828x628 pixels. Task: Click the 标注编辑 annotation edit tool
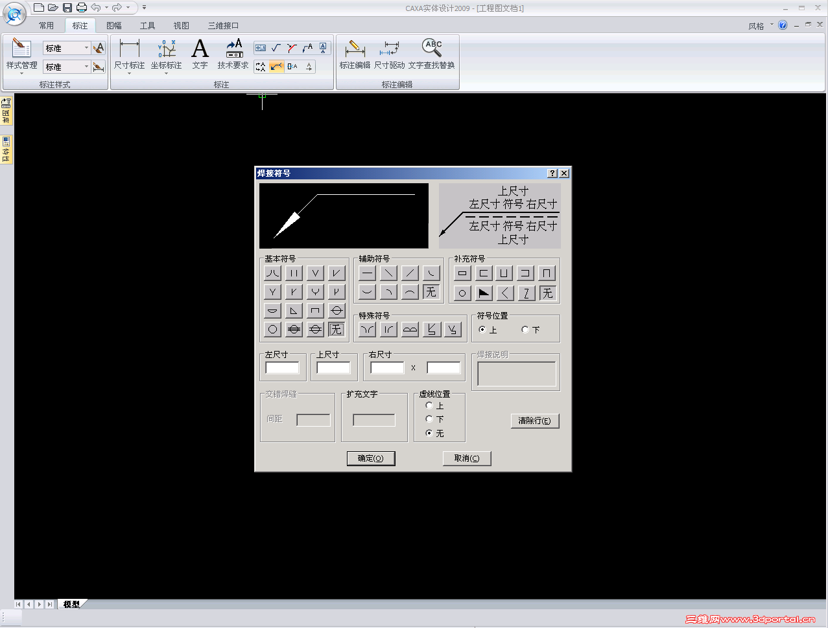click(355, 53)
